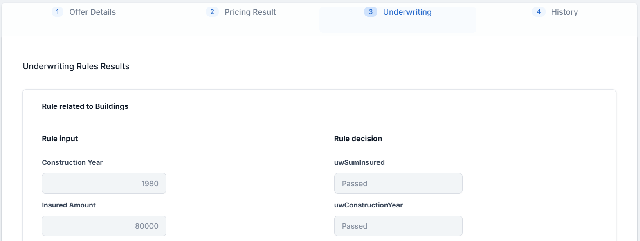Click the step 2 number badge
Image resolution: width=640 pixels, height=241 pixels.
(212, 12)
